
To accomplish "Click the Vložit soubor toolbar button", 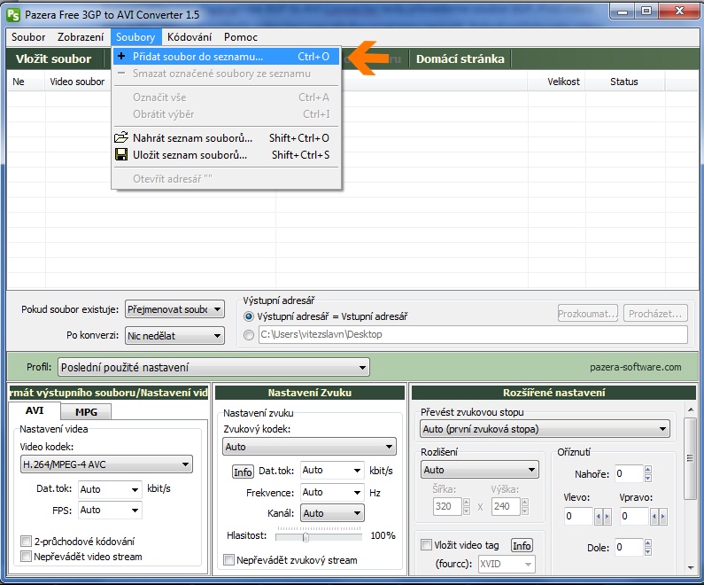I will point(54,59).
